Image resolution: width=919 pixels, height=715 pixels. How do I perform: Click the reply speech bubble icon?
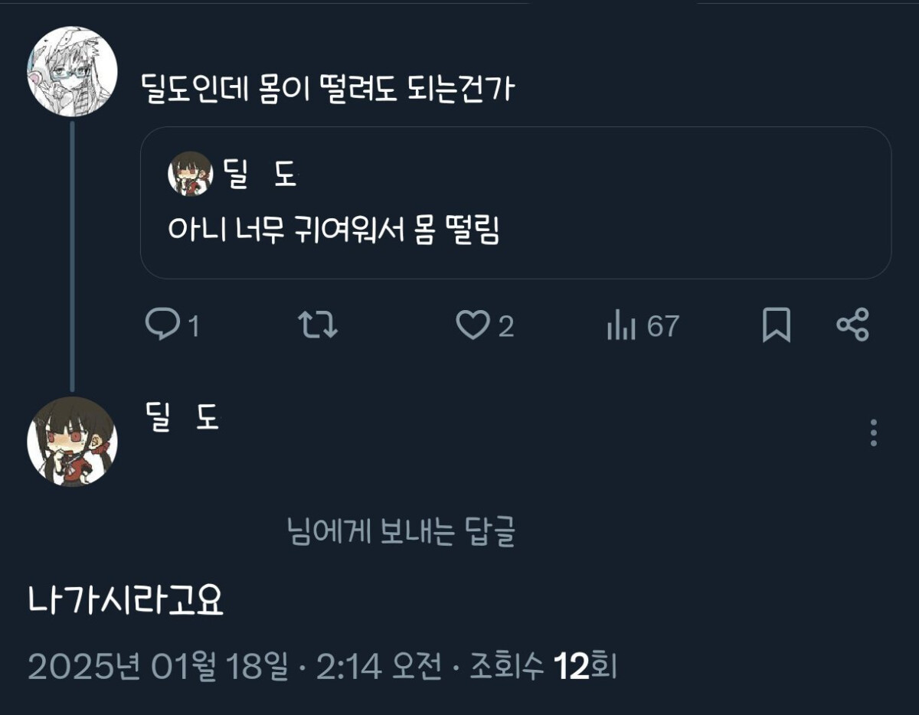pyautogui.click(x=162, y=326)
